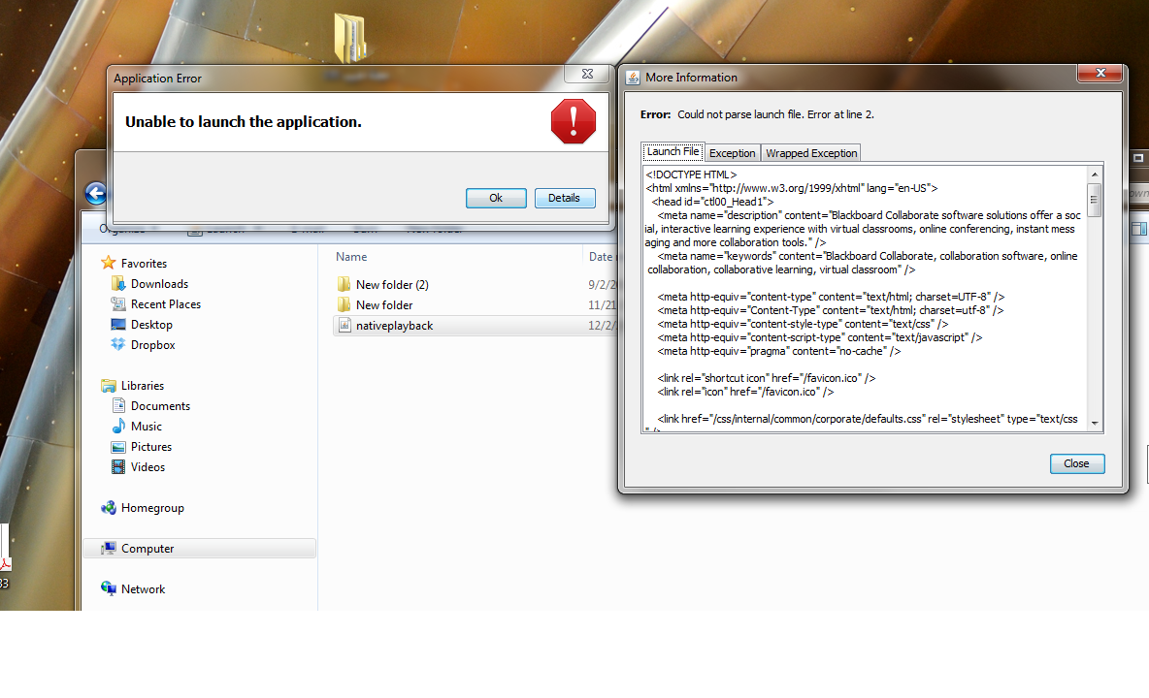Click the Pictures library icon
Screen dimensions: 1149x698
pos(118,446)
